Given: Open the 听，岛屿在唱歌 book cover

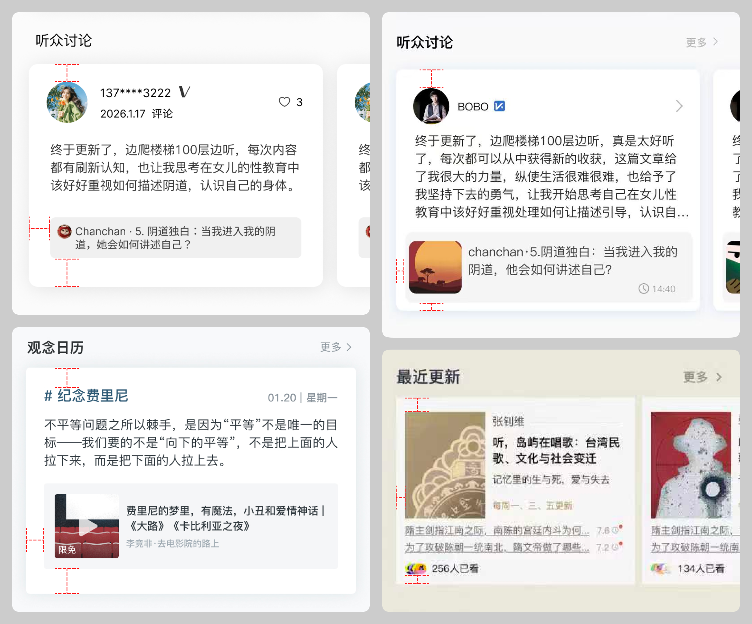Looking at the screenshot, I should coord(445,465).
